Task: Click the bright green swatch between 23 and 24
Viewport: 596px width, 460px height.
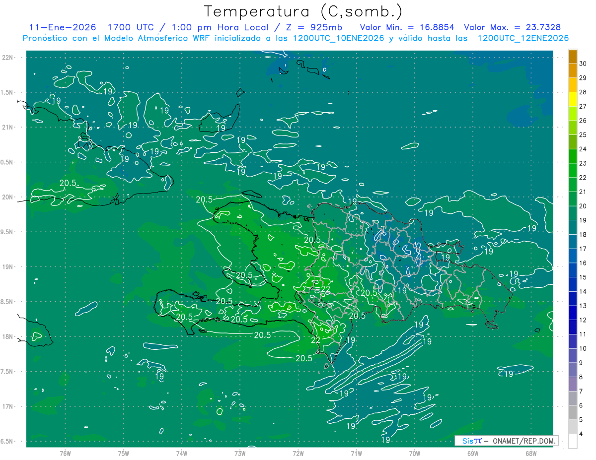Action: click(573, 157)
